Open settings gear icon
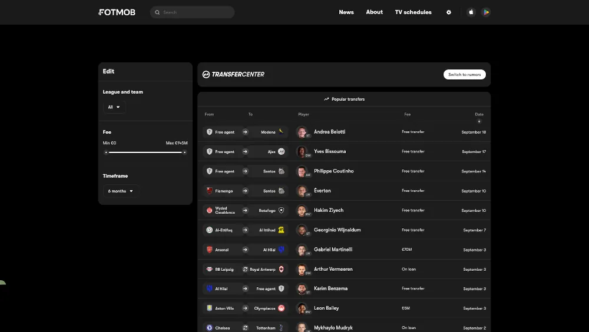This screenshot has height=332, width=589. (x=448, y=12)
